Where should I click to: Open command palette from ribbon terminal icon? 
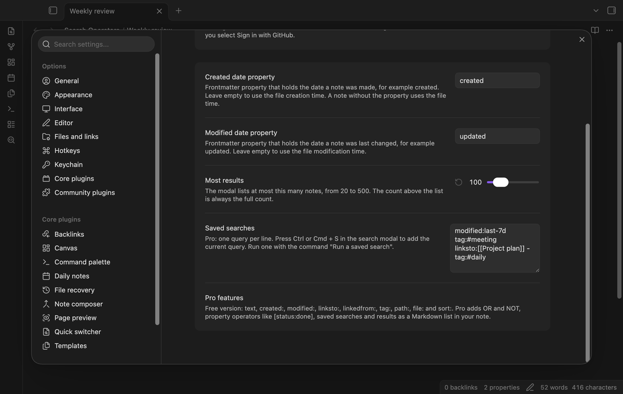click(x=11, y=109)
